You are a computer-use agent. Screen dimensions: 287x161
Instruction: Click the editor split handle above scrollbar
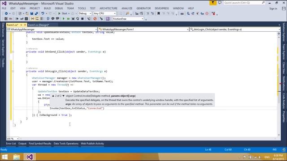pos(279,34)
